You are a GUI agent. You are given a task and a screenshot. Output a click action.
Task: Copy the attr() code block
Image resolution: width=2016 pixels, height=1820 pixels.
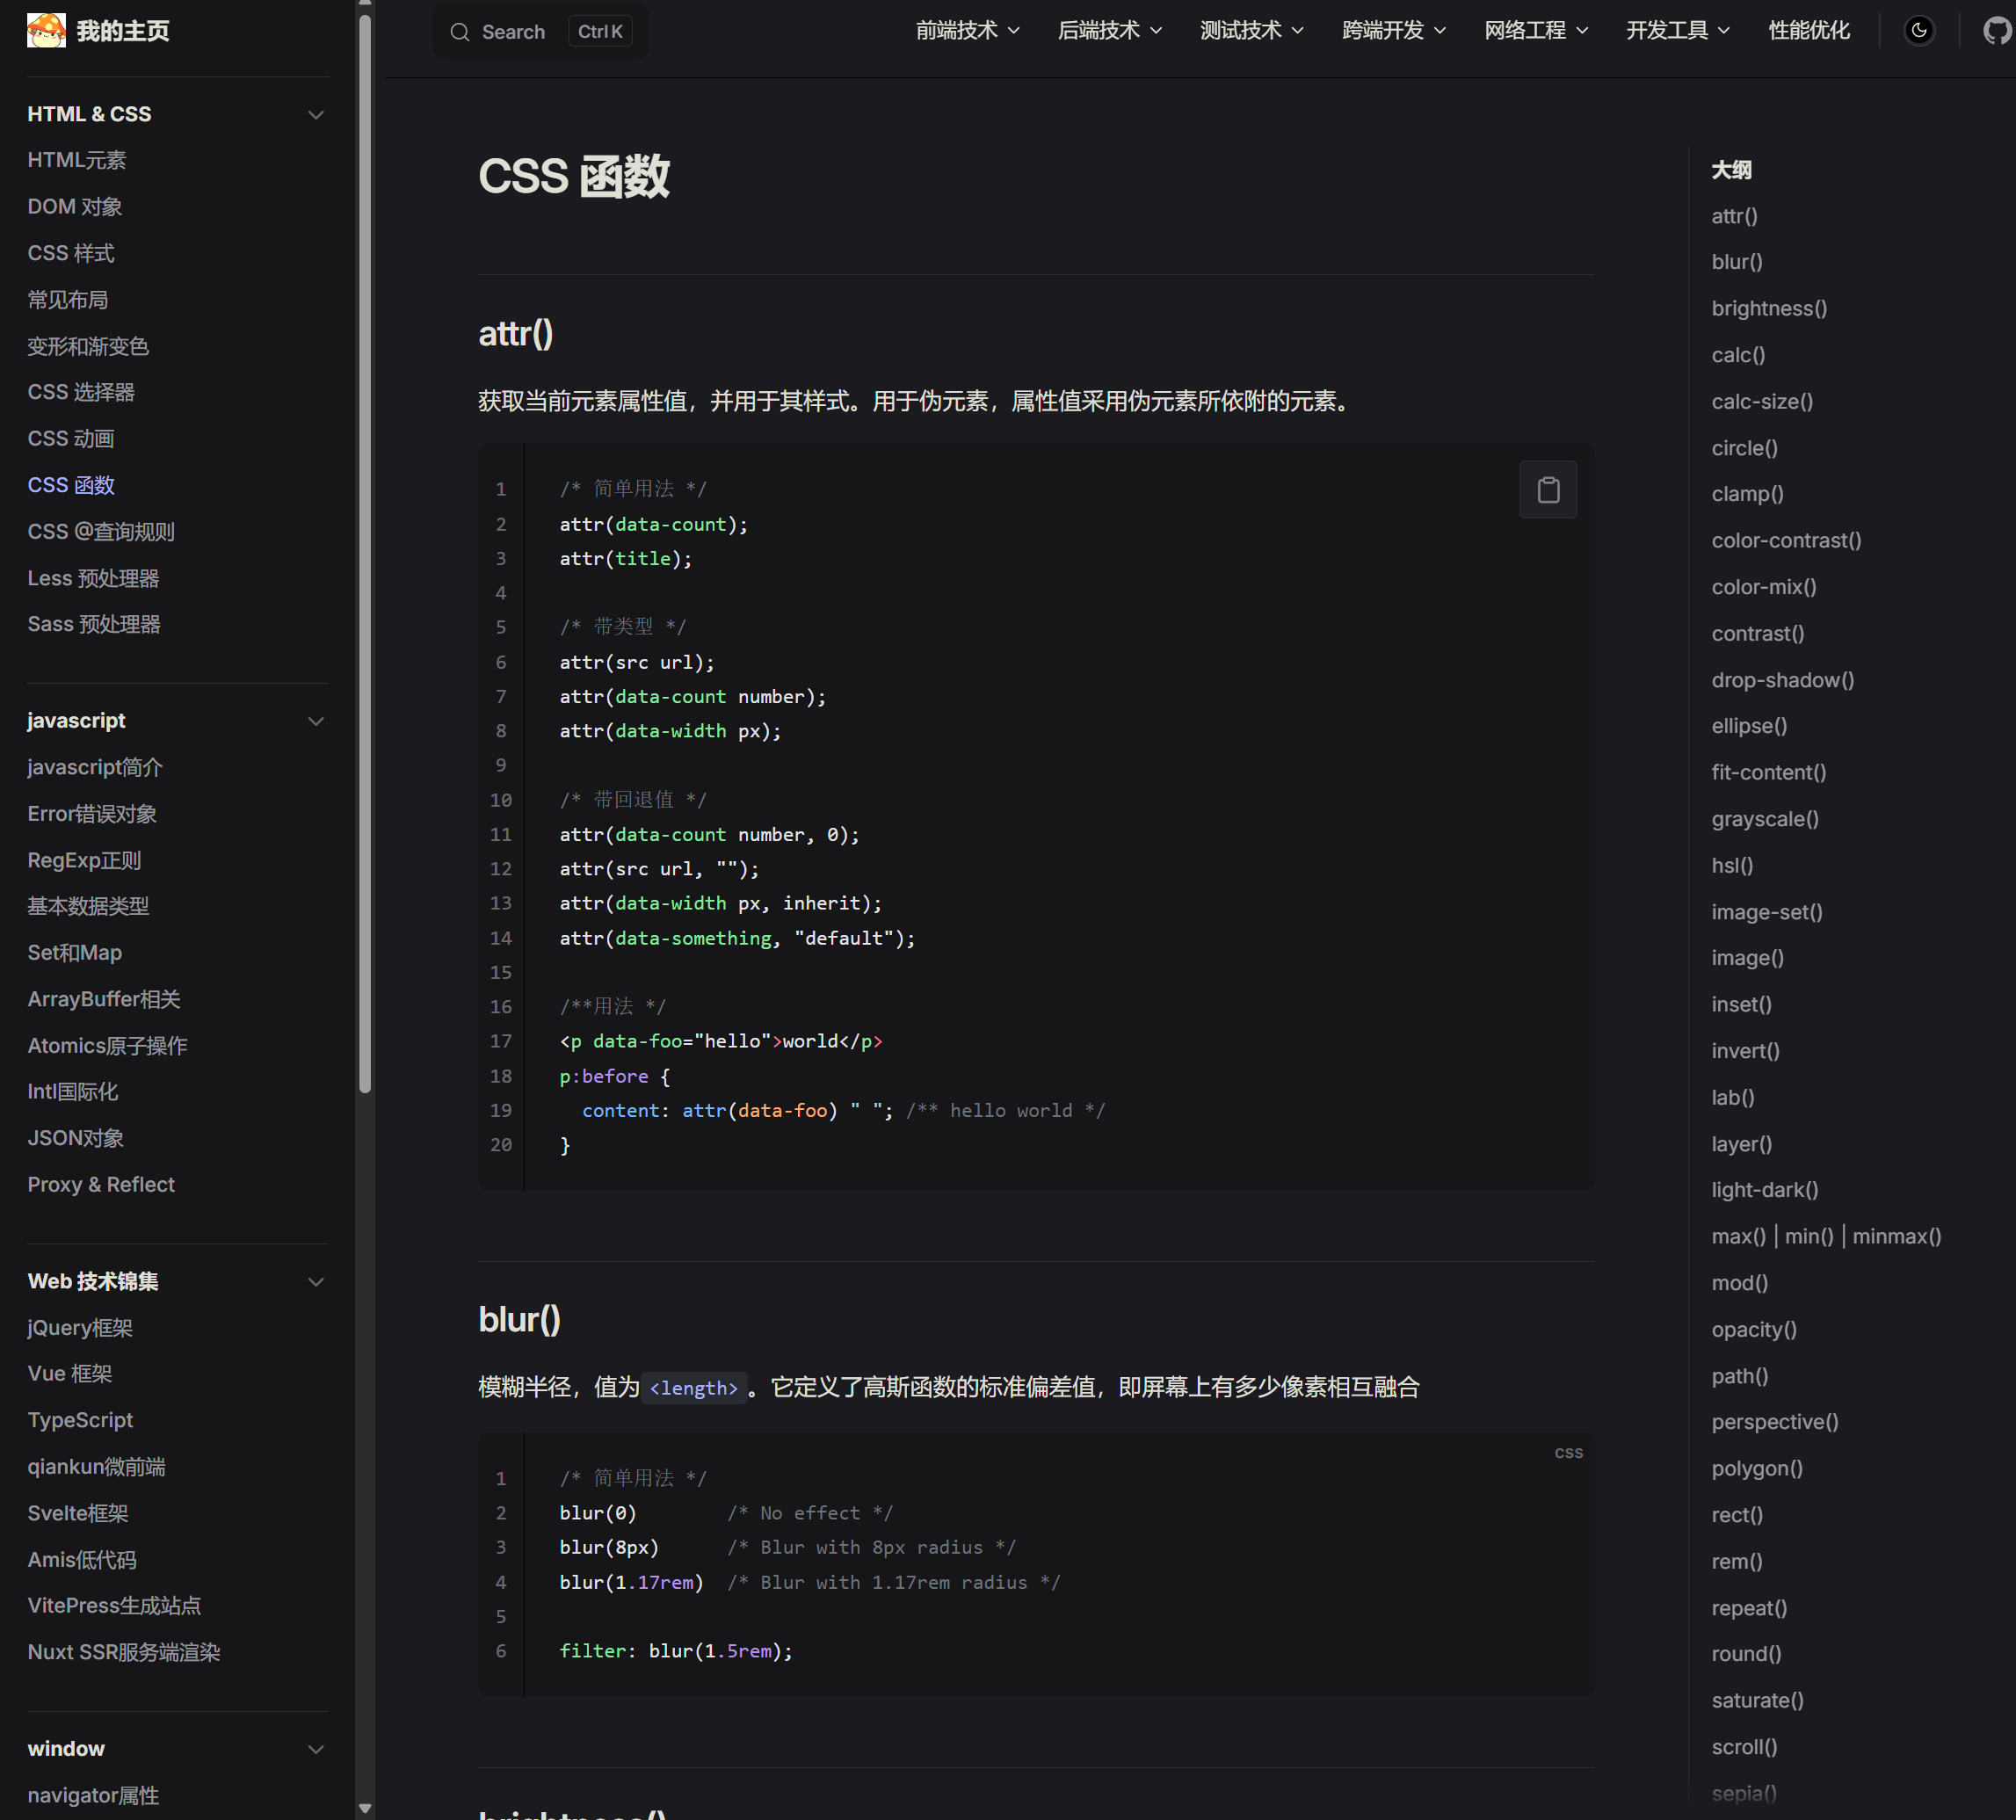[1548, 490]
